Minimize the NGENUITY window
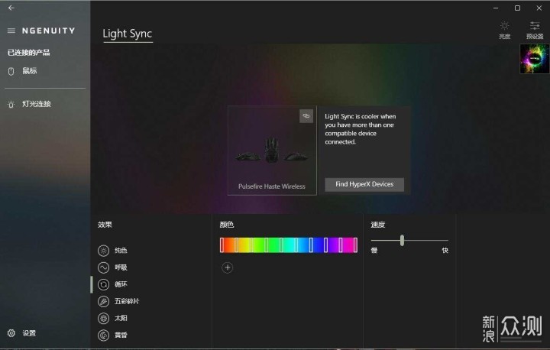The image size is (550, 350). tap(496, 8)
